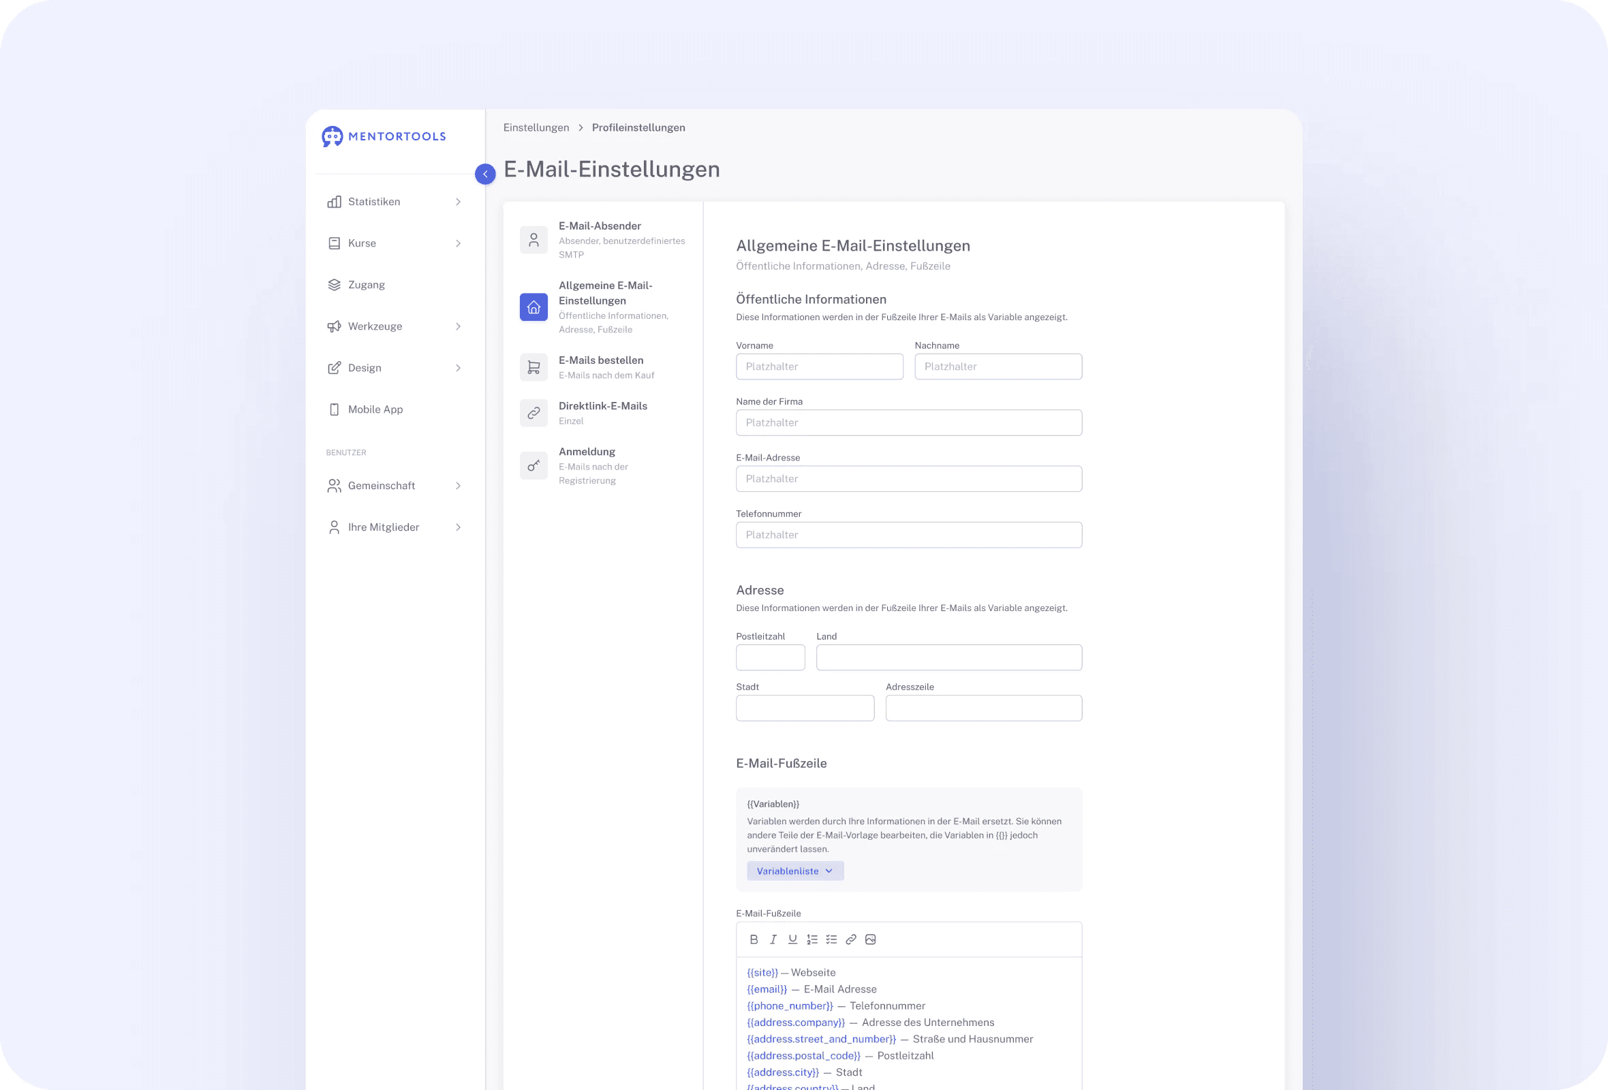Click the {{address.company}} variable in footer
This screenshot has width=1608, height=1090.
pos(796,1023)
